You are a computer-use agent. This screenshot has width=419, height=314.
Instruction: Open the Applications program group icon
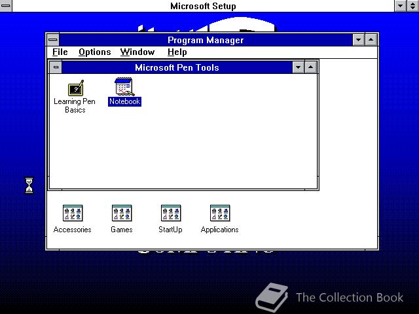pos(220,213)
